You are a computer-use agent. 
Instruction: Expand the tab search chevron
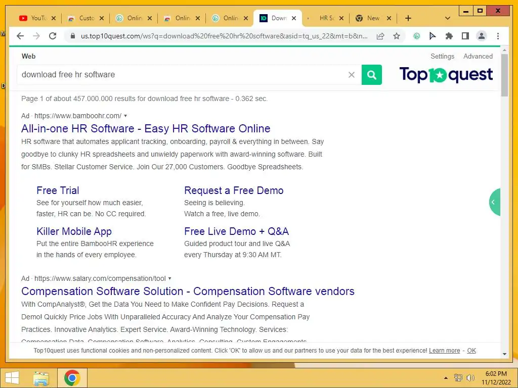tap(447, 18)
